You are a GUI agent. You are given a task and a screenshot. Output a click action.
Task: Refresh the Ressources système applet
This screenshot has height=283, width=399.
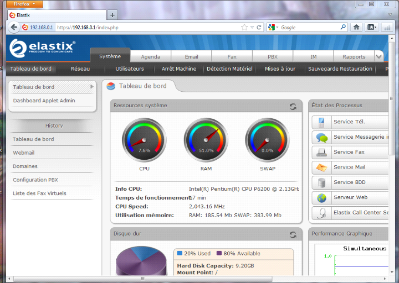pyautogui.click(x=293, y=106)
